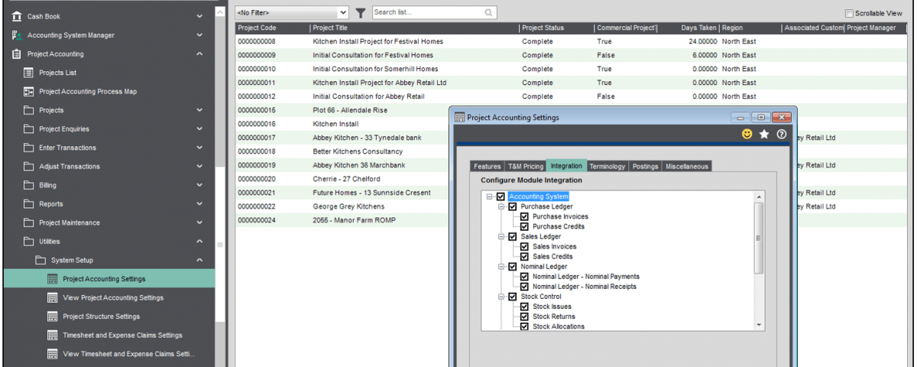Open the Terminology tab
917x367 pixels.
[608, 166]
